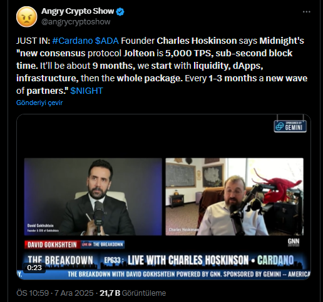323x302 pixels.
Task: Click the David Gokhshtein video panel
Action: point(93,197)
